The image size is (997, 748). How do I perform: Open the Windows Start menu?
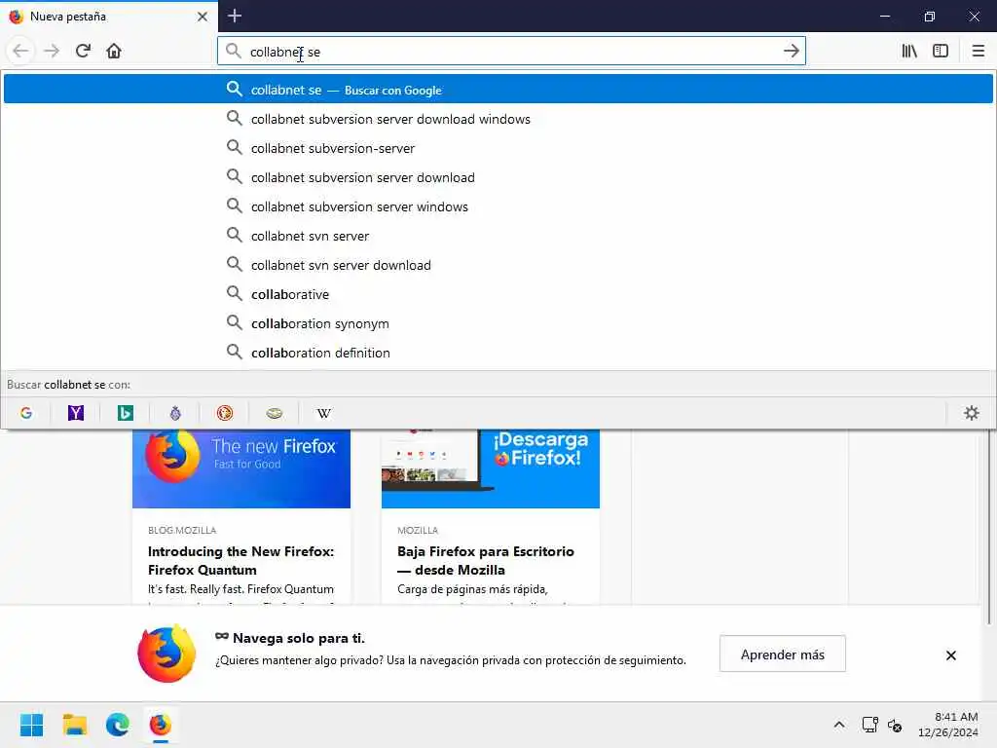[31, 725]
